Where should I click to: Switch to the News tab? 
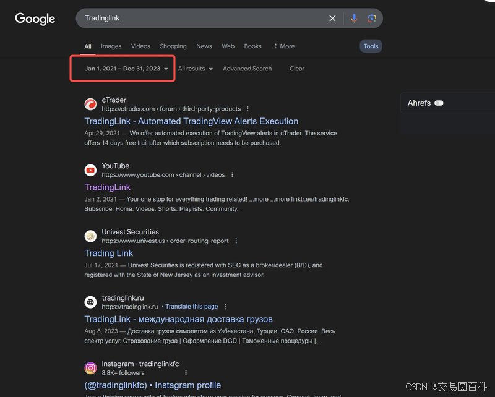point(204,46)
